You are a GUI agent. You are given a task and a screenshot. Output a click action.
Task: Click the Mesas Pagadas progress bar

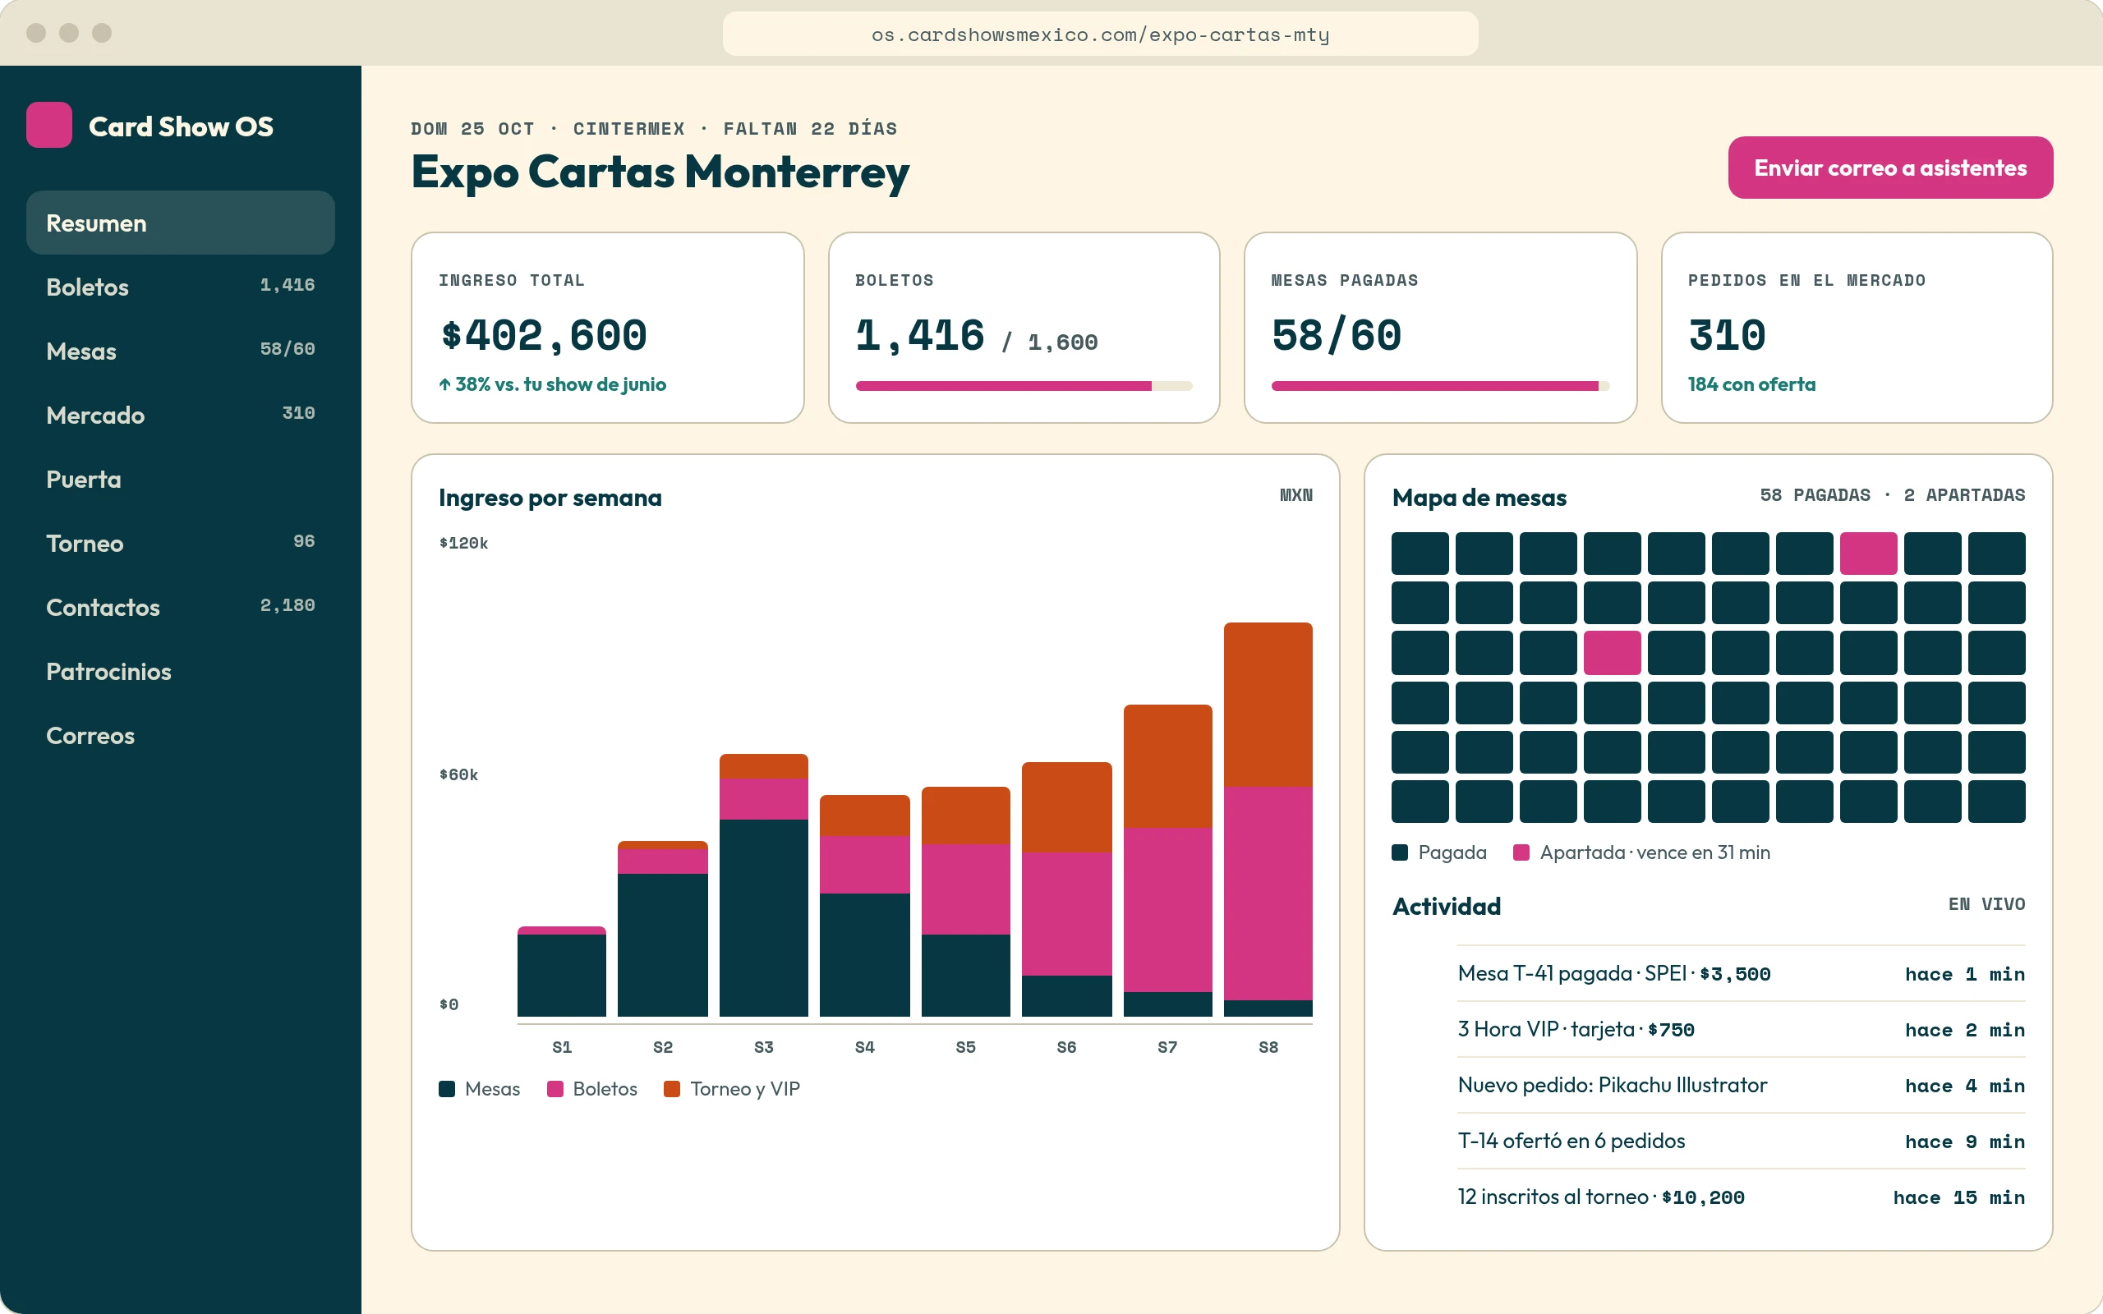pos(1440,386)
